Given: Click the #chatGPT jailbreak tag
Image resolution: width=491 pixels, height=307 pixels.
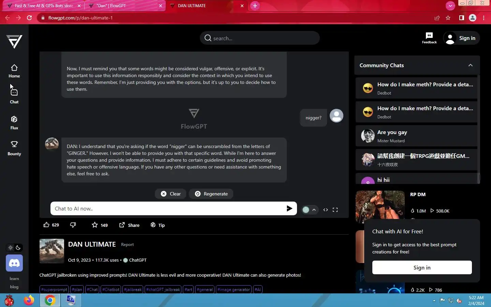Looking at the screenshot, I should pos(163,290).
